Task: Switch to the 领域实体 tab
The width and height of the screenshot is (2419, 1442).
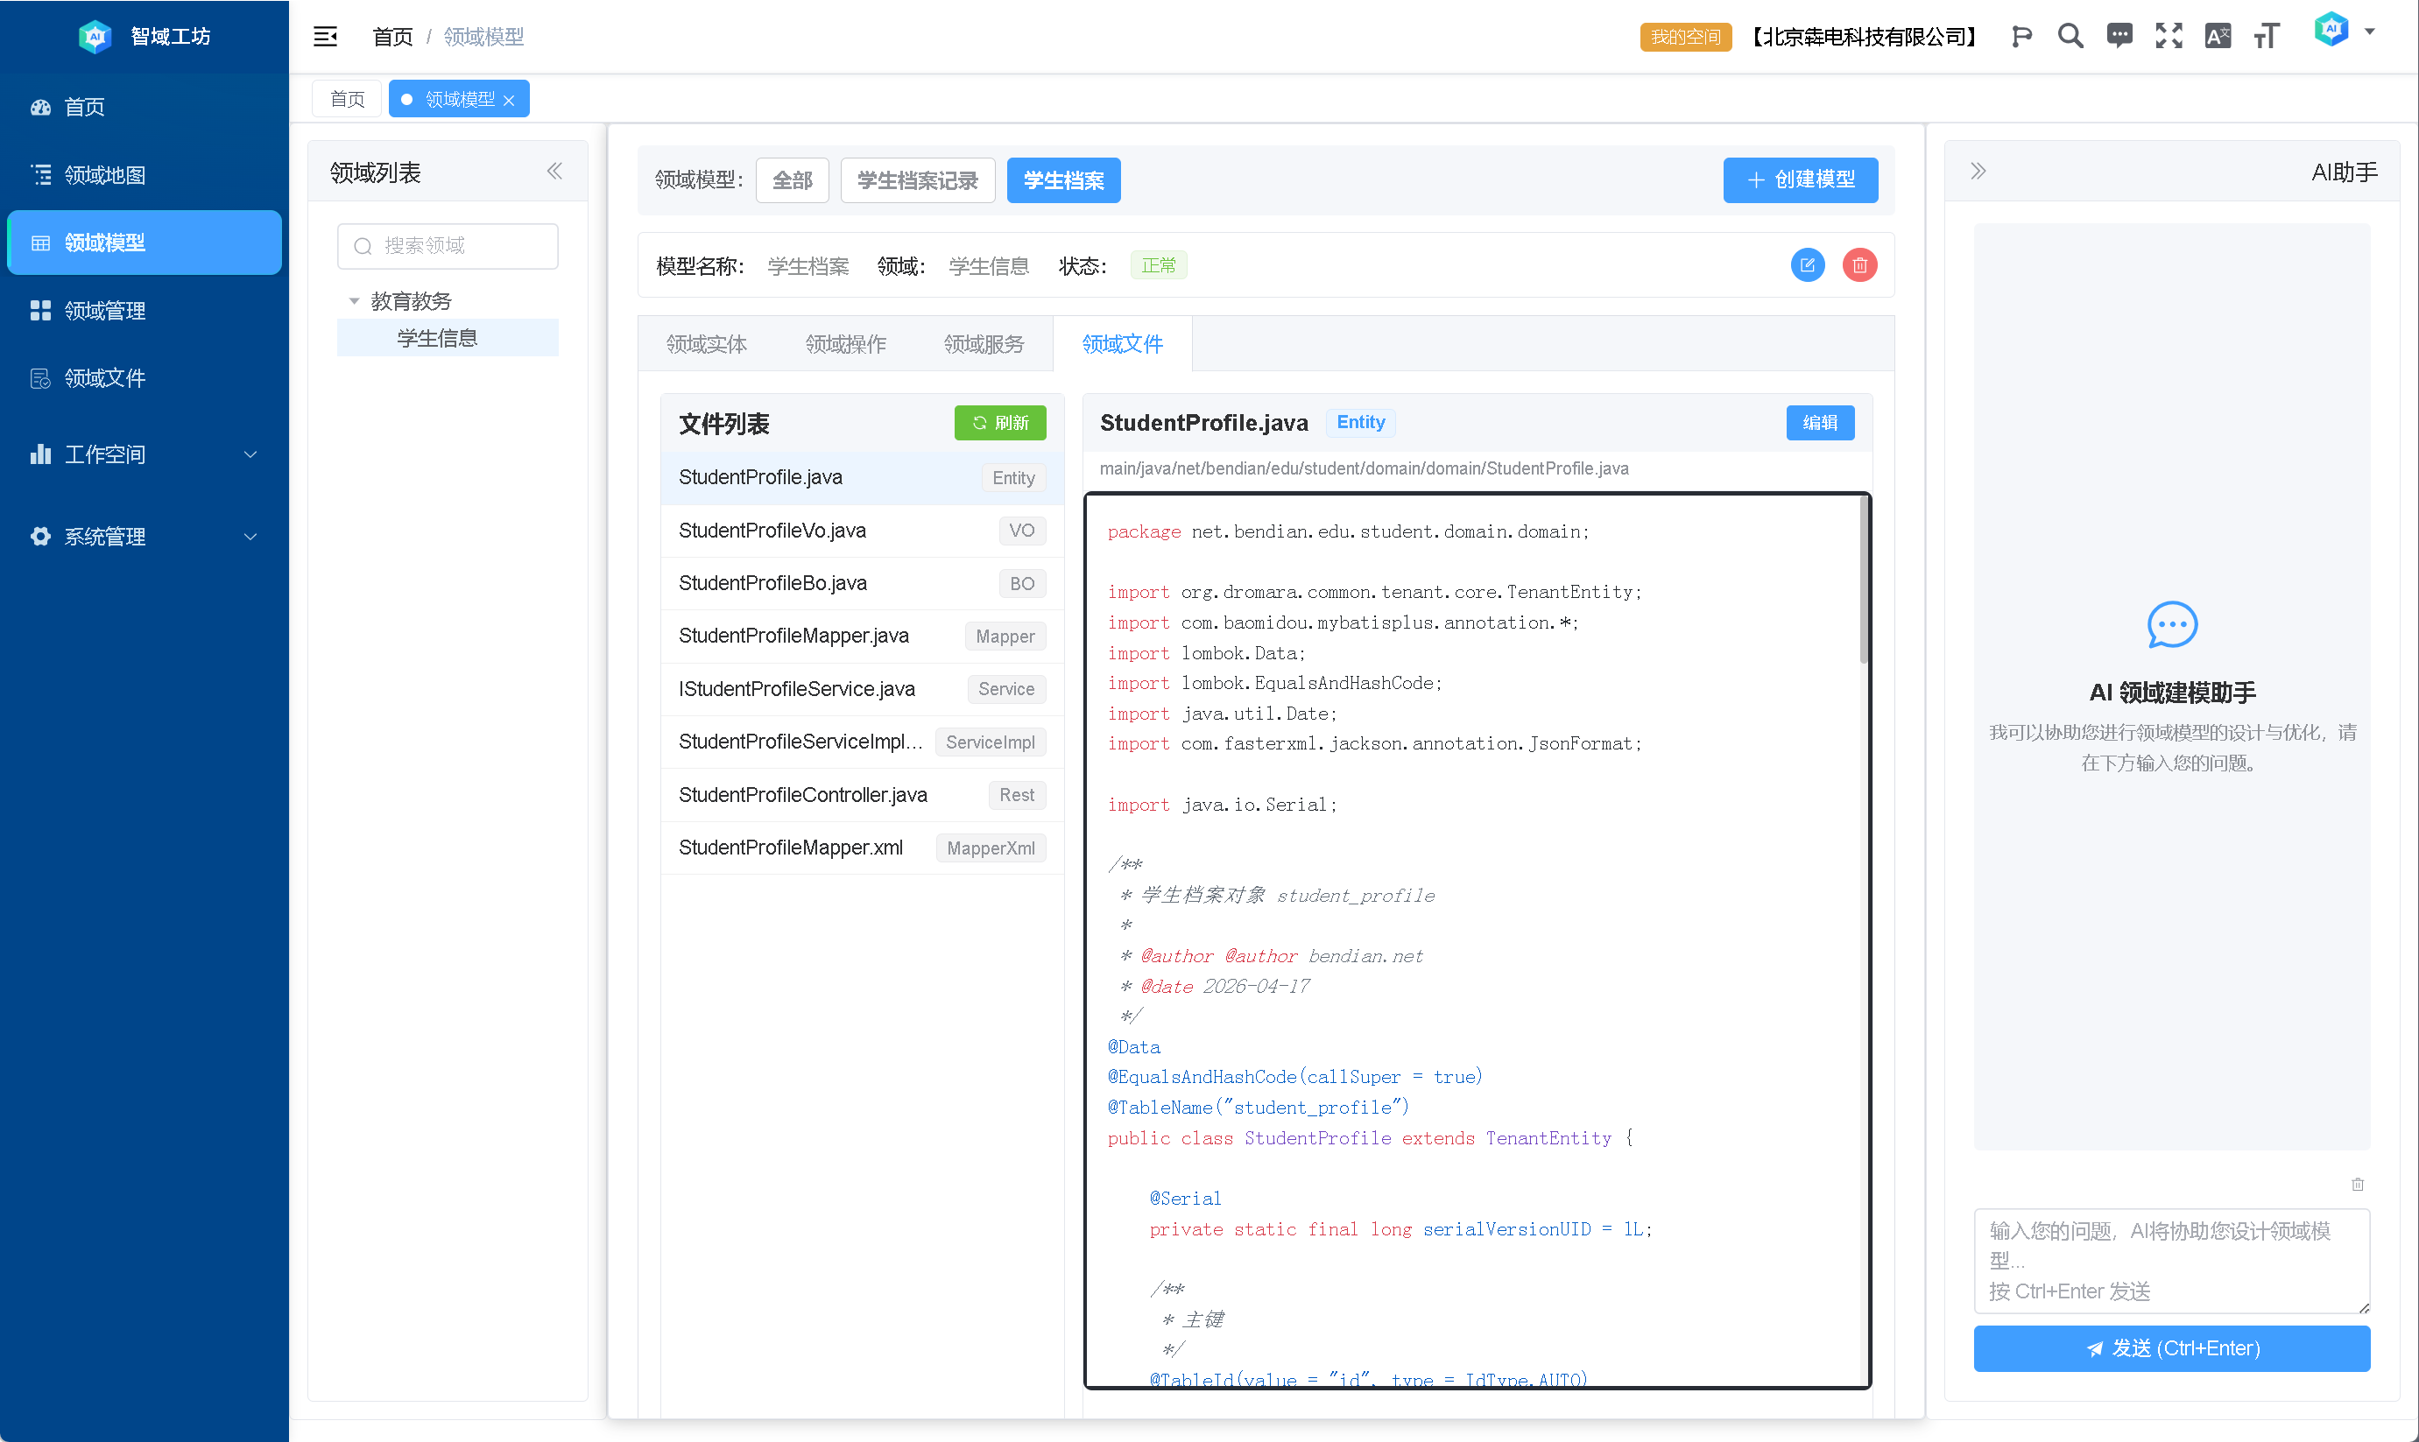Action: [706, 344]
